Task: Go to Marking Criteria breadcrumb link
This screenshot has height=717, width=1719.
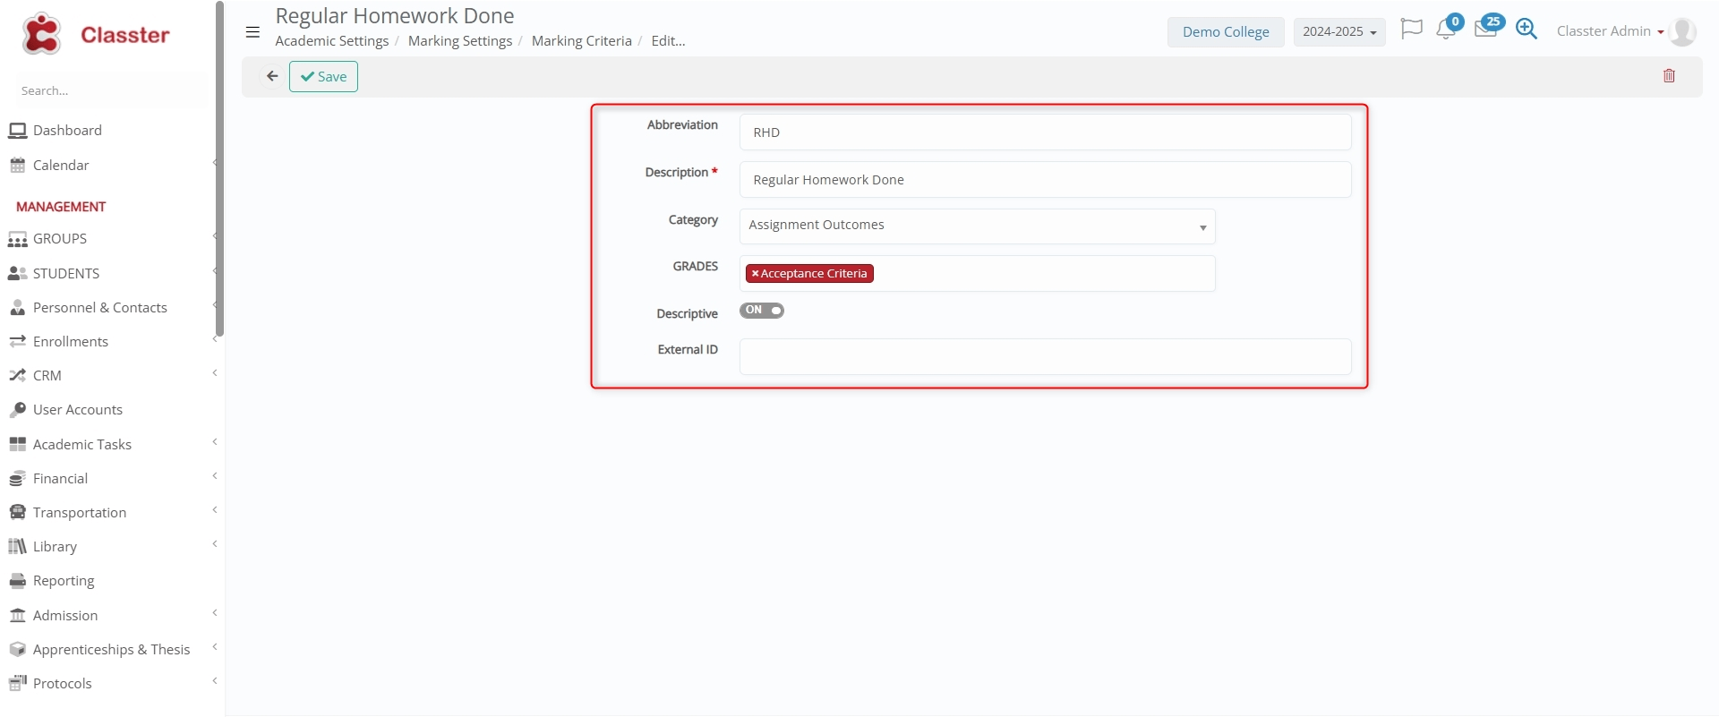Action: pyautogui.click(x=581, y=41)
